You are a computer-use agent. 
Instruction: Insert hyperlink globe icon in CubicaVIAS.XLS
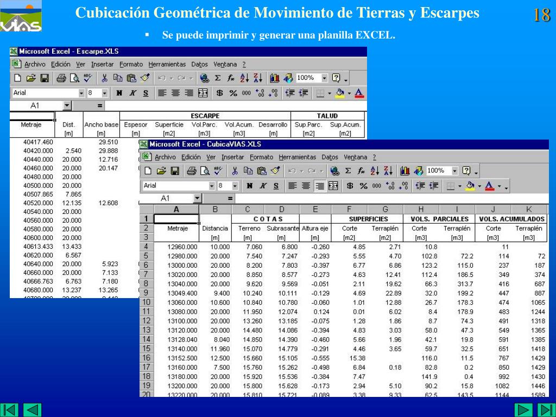(334, 171)
